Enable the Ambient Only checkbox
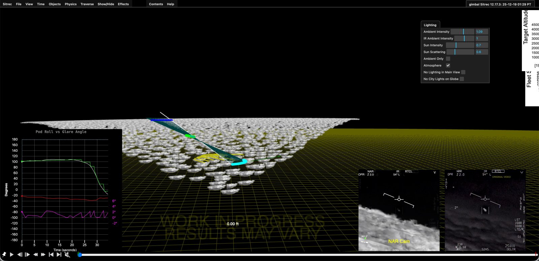Screen dimensions: 539x261 pyautogui.click(x=448, y=59)
